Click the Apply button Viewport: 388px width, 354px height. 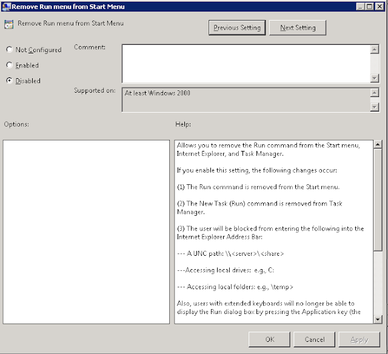pos(359,339)
